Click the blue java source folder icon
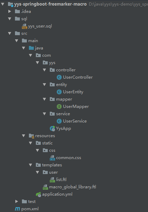 [x=31, y=48]
